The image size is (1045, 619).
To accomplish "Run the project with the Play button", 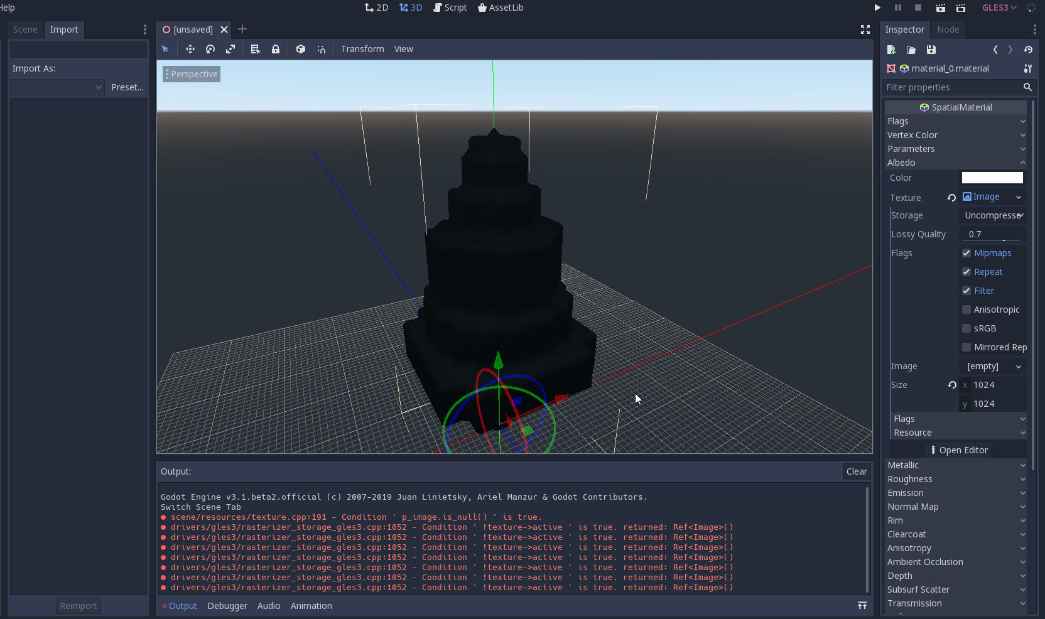I will click(x=877, y=8).
